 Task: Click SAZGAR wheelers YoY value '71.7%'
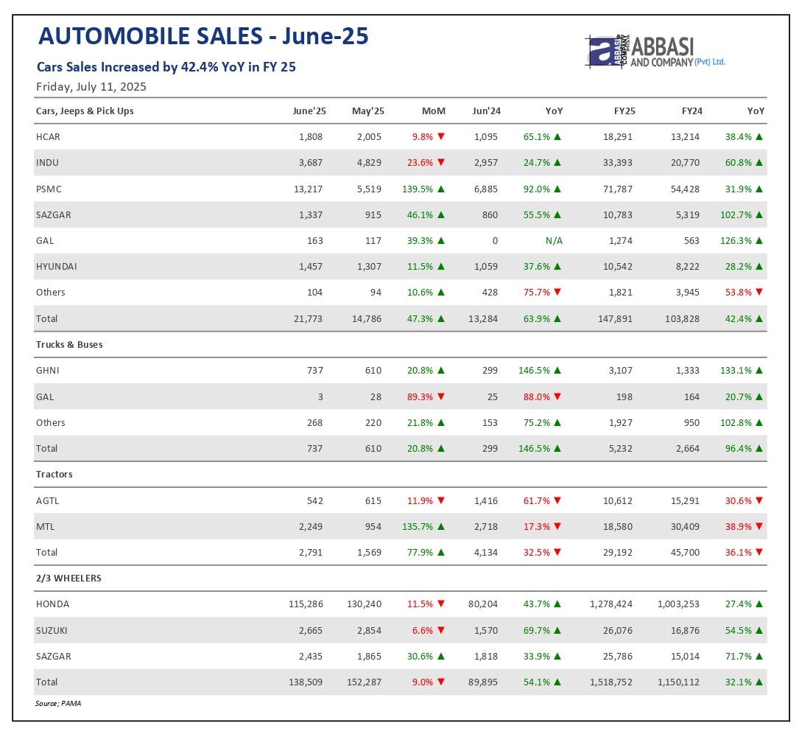pyautogui.click(x=739, y=657)
